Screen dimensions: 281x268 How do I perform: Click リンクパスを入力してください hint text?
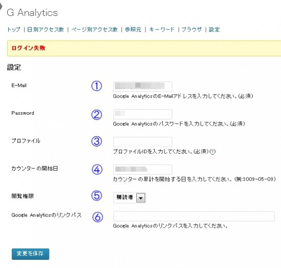click(170, 226)
